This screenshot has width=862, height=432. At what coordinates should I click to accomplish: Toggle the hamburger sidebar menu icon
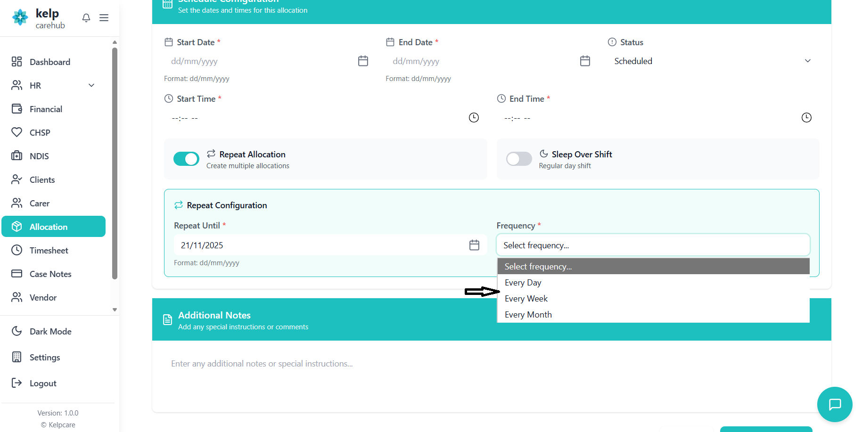(x=104, y=18)
